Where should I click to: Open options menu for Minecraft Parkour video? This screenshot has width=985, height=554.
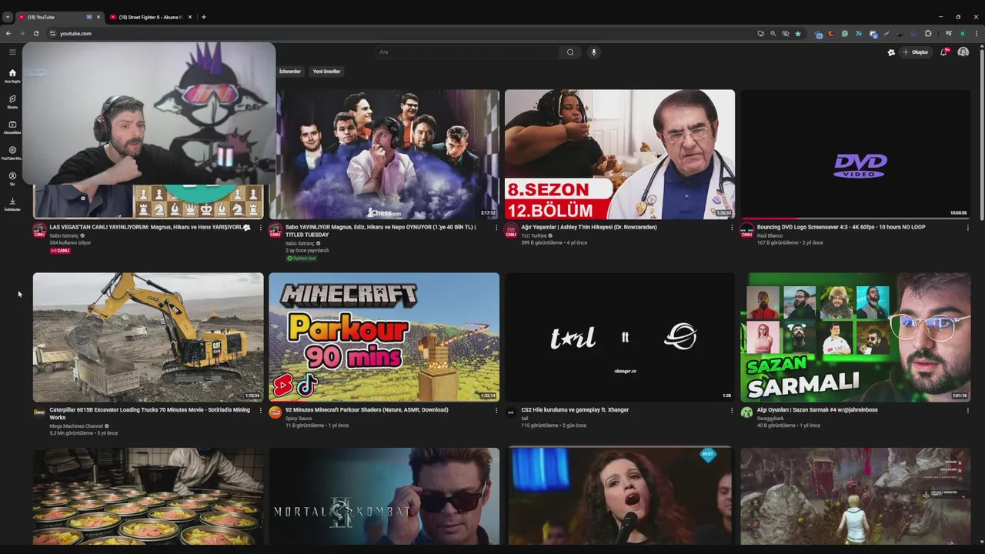pos(496,410)
